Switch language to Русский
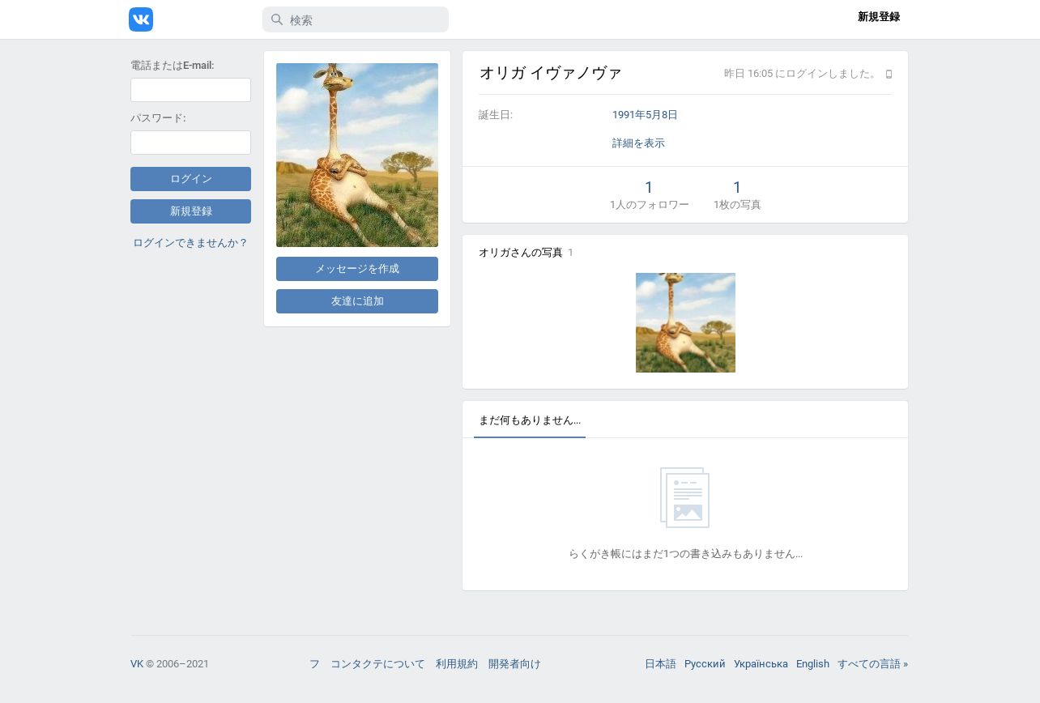 coord(705,664)
